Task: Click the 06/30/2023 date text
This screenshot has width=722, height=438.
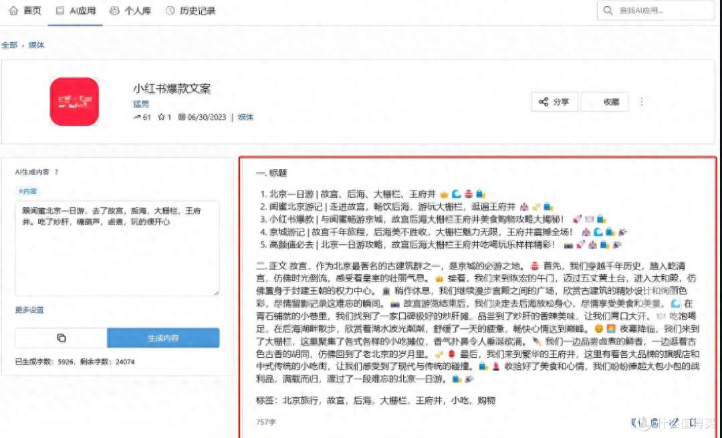Action: pyautogui.click(x=207, y=118)
